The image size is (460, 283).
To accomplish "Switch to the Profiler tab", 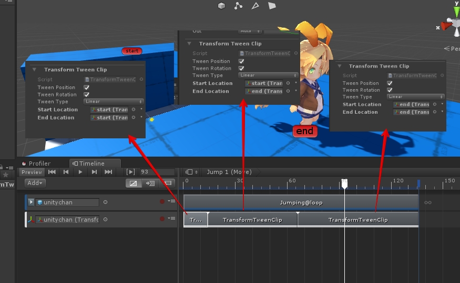I will 36,164.
